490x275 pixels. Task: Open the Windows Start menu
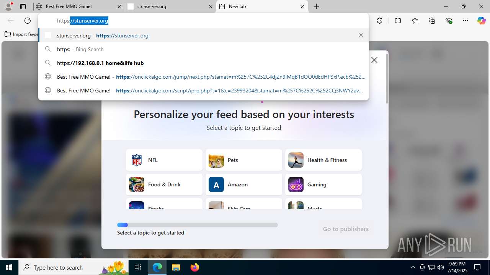(9, 267)
